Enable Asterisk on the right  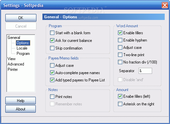[x=120, y=104]
